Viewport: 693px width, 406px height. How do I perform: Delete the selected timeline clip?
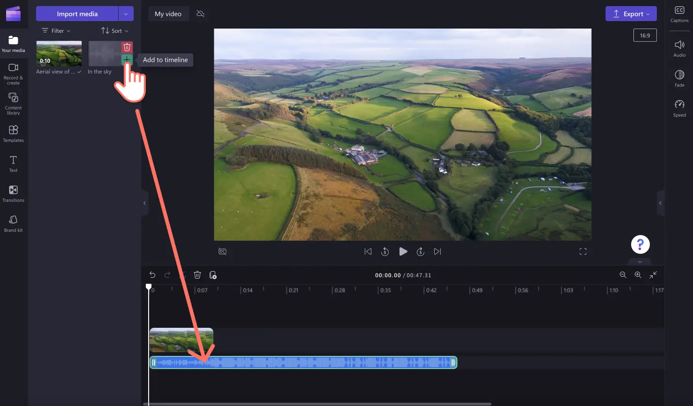coord(197,275)
